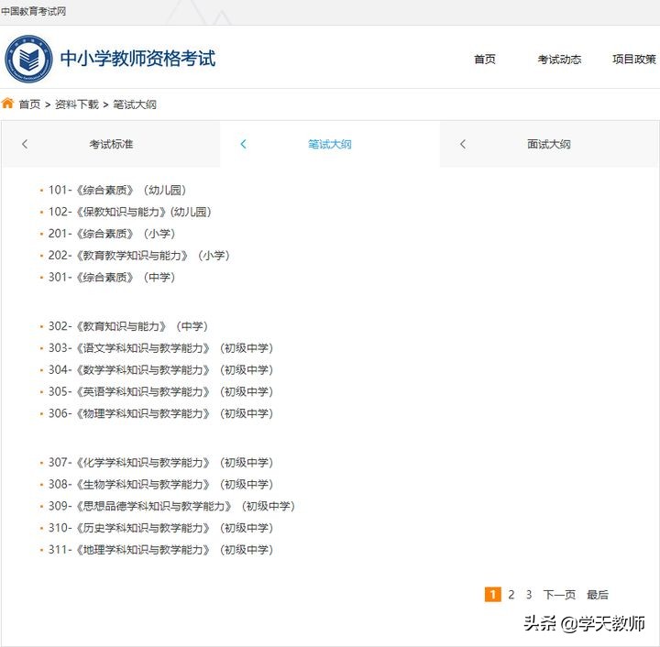Click the chevron beside 面试大纲 tab

click(x=463, y=144)
